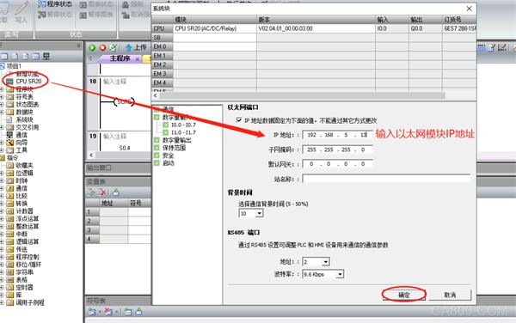Toggle the 数字量输出 green checkbox item

[x=157, y=140]
